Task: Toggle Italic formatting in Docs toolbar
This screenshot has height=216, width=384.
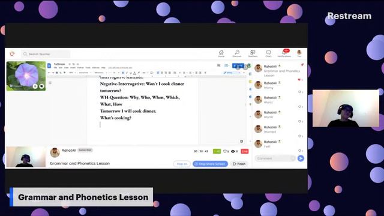Action: pos(127,73)
